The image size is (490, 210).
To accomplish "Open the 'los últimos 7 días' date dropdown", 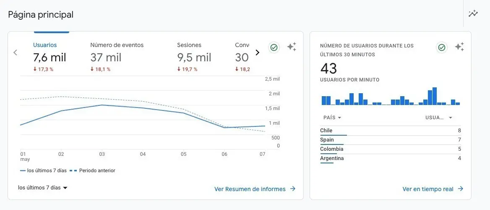I will [x=43, y=188].
